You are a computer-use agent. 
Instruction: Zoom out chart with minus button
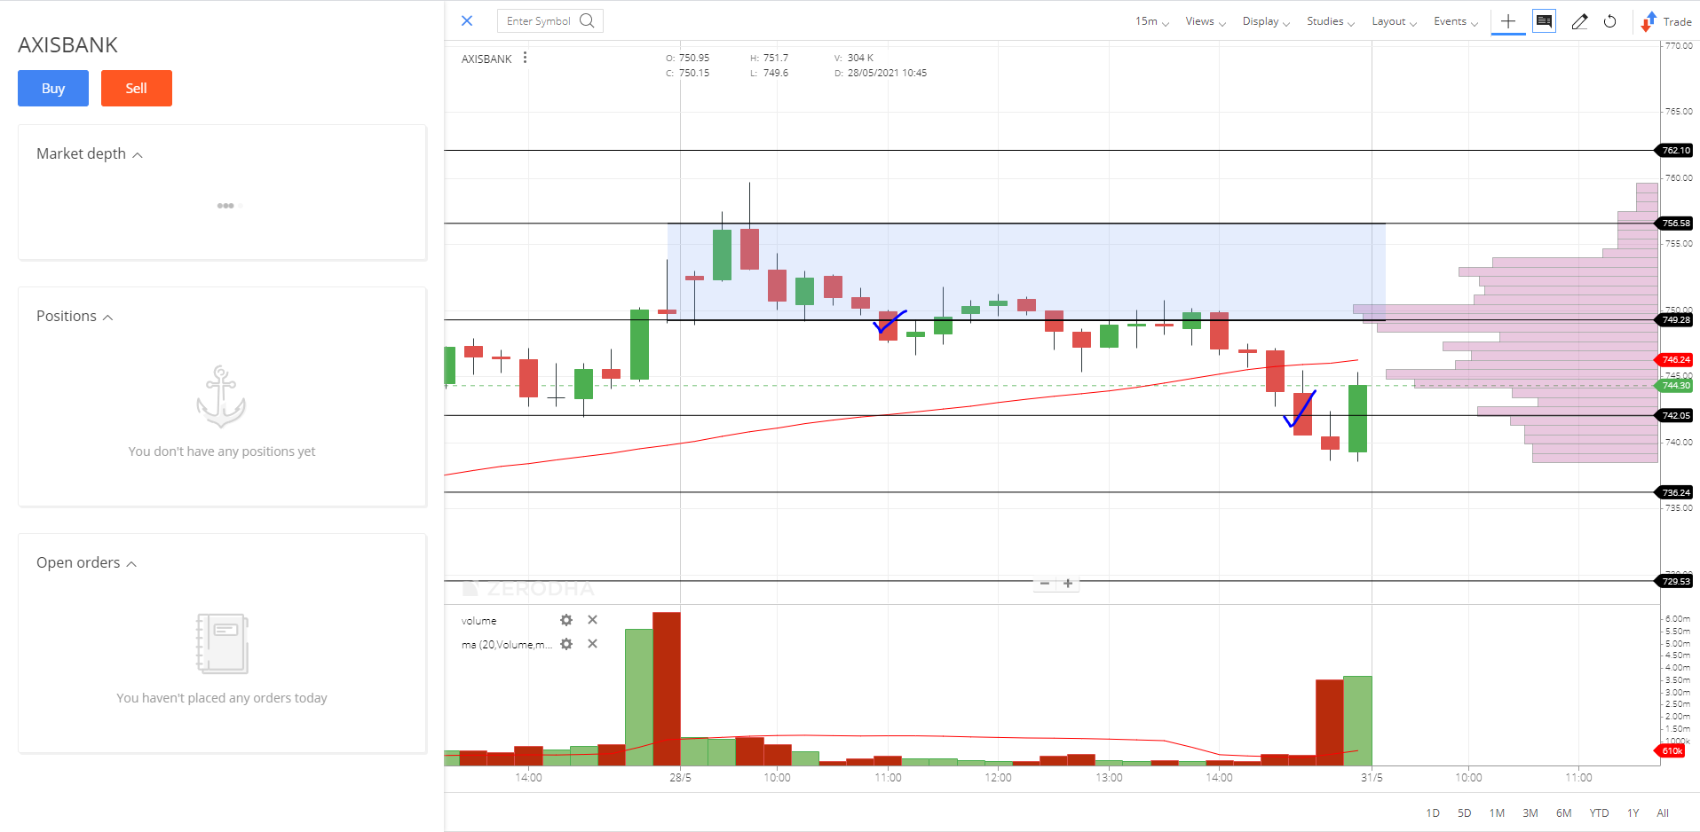point(1045,584)
